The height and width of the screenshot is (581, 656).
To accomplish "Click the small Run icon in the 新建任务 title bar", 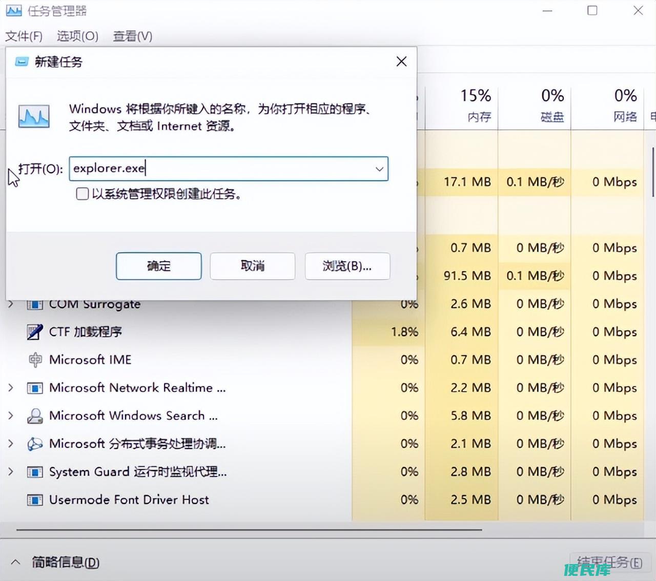I will [x=22, y=62].
